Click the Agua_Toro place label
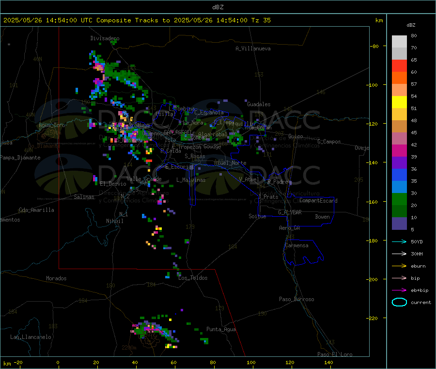436x369 pixels. tap(52, 125)
